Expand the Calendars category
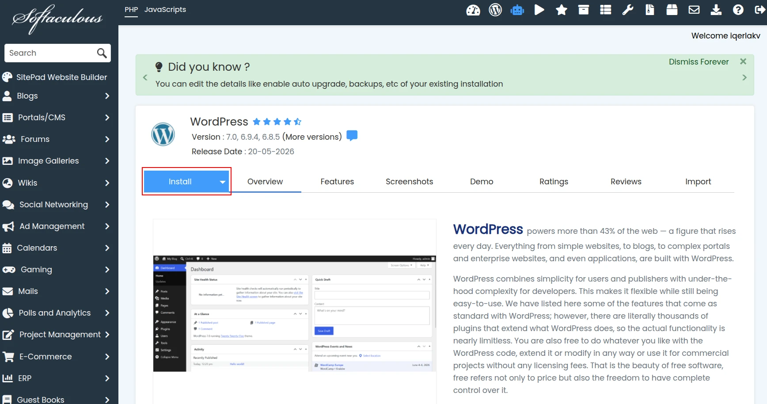Viewport: 767px width, 404px height. point(107,248)
